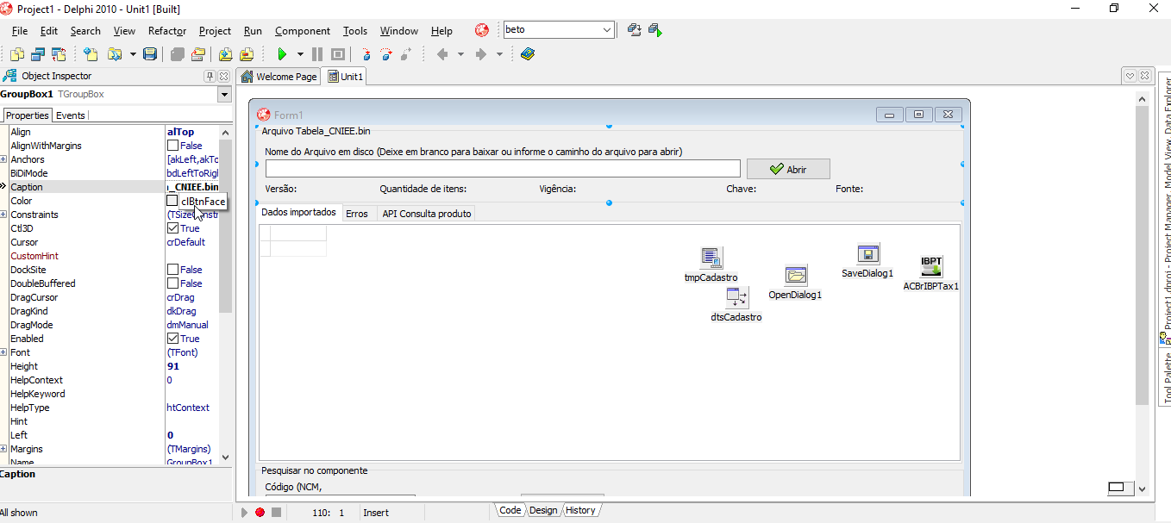Click the Embarcadero globe icon near Help
Screen dimensions: 1171x523
(x=482, y=30)
